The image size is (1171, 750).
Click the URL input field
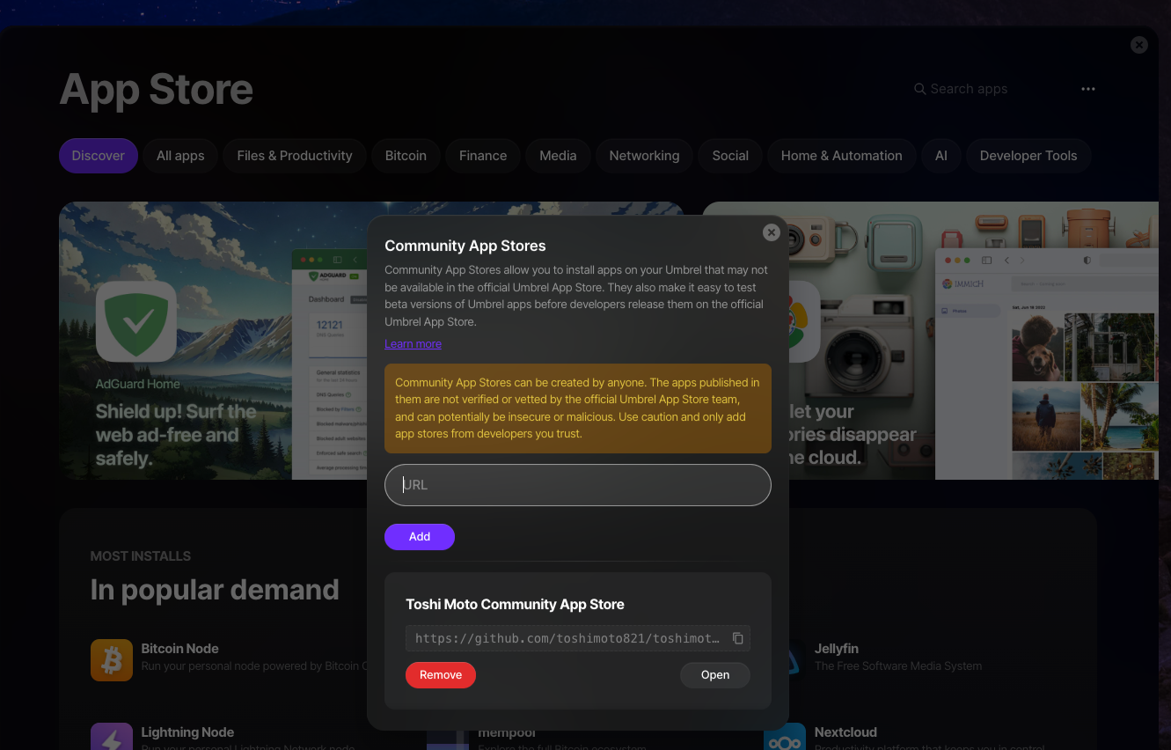tap(577, 485)
